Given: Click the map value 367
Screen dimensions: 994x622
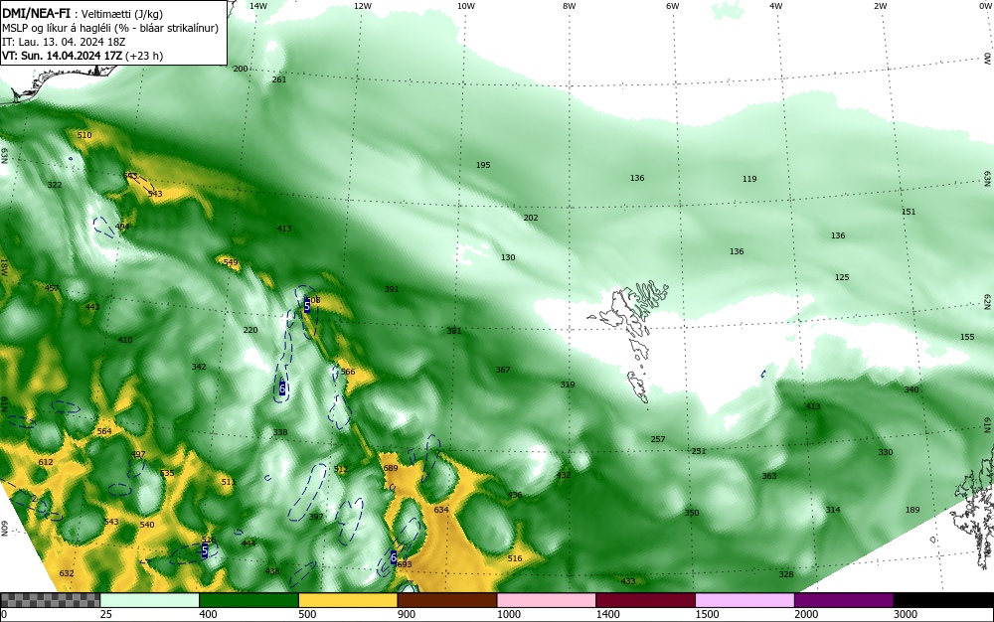Looking at the screenshot, I should coord(503,370).
